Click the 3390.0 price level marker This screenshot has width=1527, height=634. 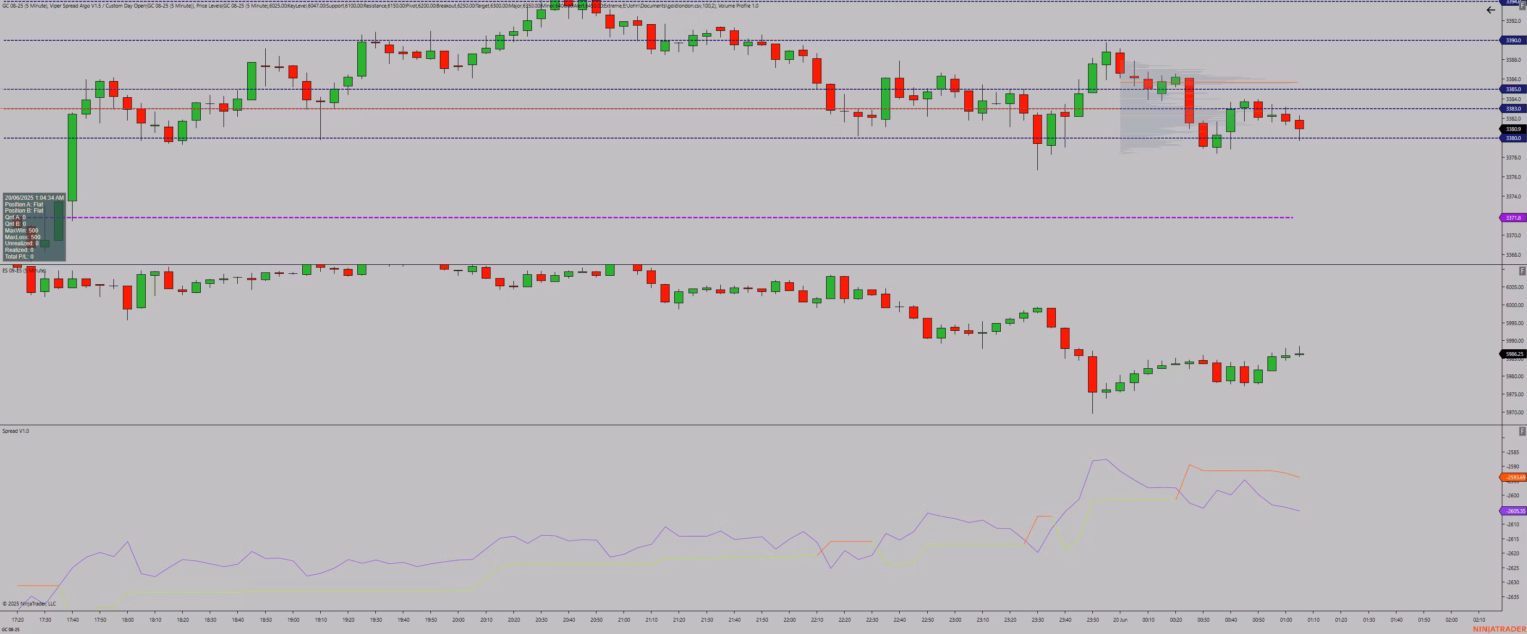tap(1513, 40)
